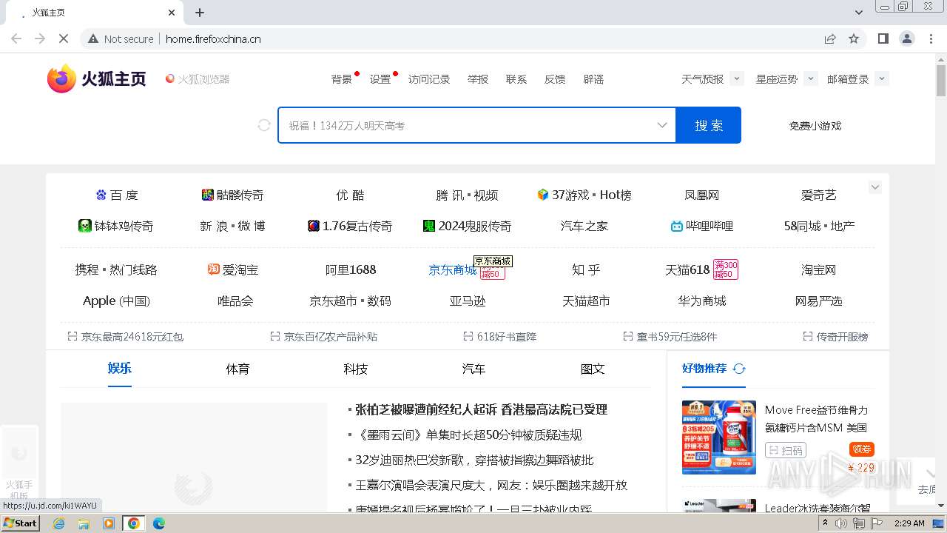This screenshot has height=533, width=947.
Task: Select the 科技 news tab
Action: 356,369
